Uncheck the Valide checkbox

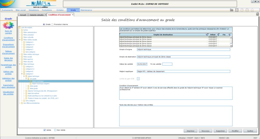tap(45, 130)
